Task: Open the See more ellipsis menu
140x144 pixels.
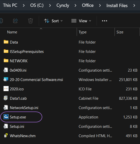Action: [x=104, y=21]
